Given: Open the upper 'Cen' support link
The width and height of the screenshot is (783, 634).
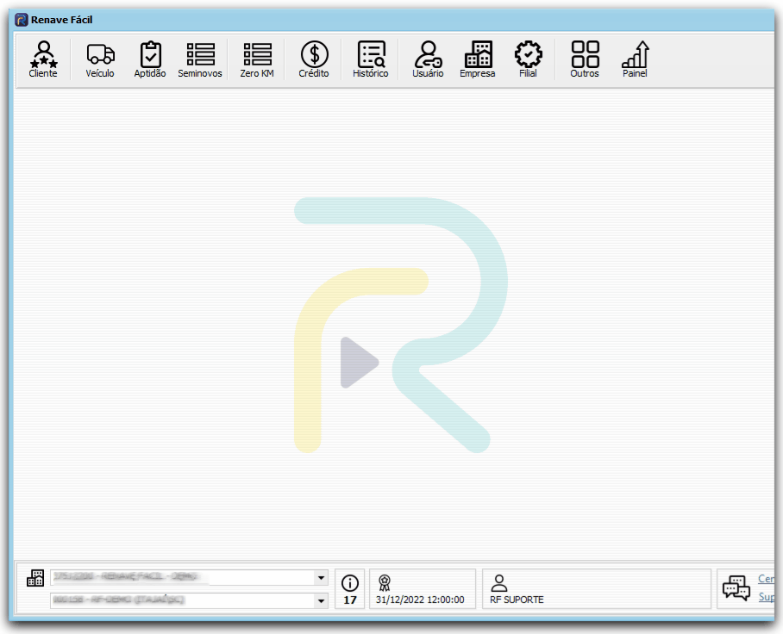Looking at the screenshot, I should [766, 579].
